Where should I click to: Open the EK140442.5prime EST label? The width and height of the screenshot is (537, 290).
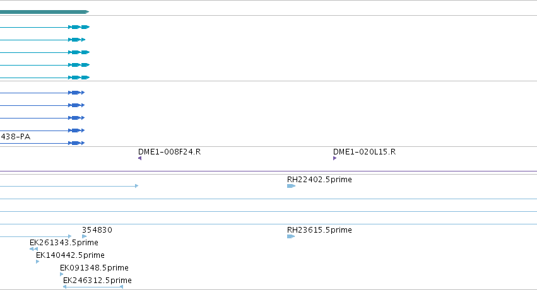[x=70, y=255]
